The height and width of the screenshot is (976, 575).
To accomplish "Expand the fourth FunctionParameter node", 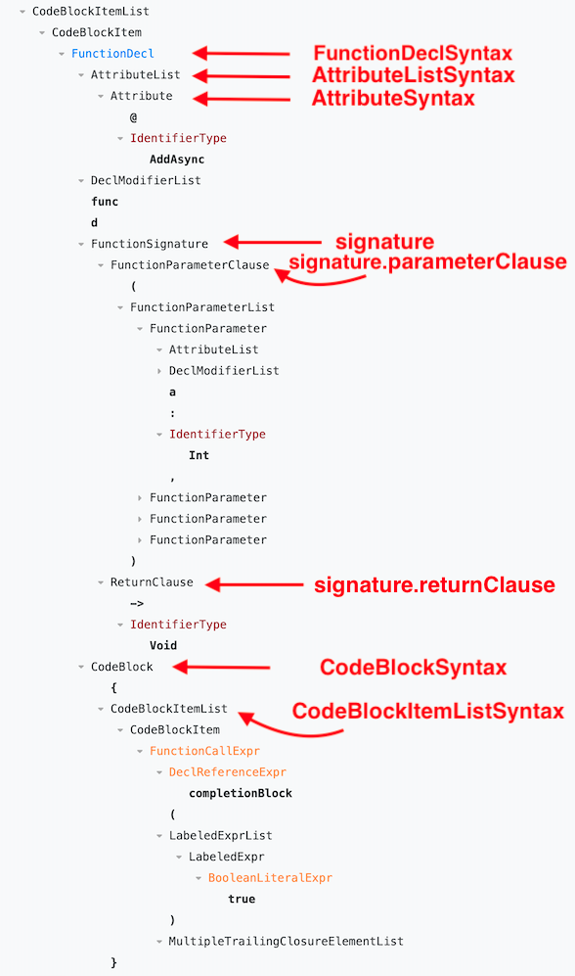I will 139,539.
